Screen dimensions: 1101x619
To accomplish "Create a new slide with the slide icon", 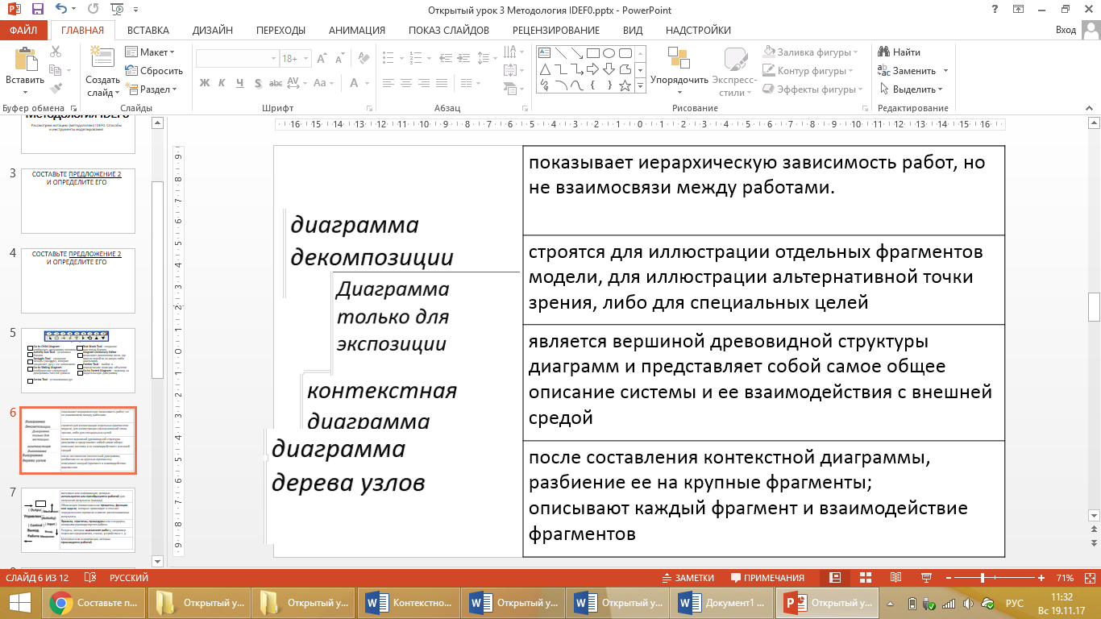I will click(x=102, y=57).
